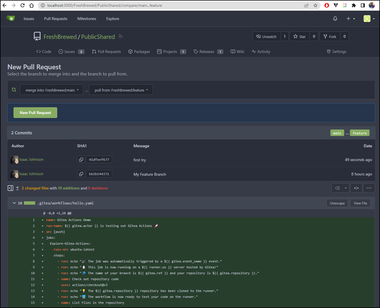380x308 pixels.
Task: Fork the repository
Action: (330, 36)
